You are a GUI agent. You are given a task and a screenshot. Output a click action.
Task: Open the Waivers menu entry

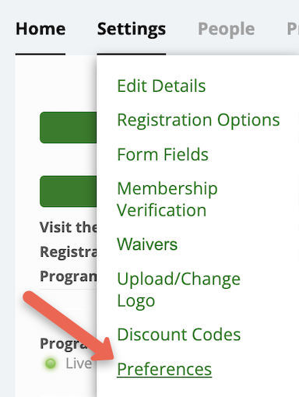pyautogui.click(x=147, y=244)
